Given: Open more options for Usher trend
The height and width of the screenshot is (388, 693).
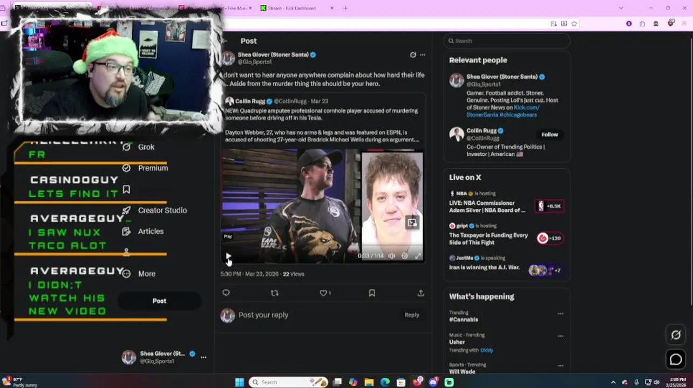Looking at the screenshot, I should (560, 336).
